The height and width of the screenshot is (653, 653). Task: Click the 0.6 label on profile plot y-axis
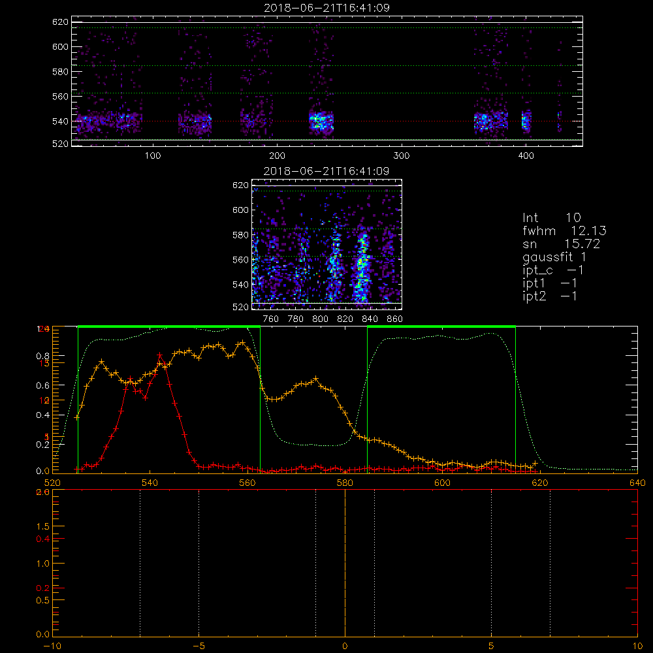[x=43, y=386]
